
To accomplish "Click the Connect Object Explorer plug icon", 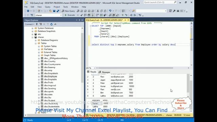I will click(37, 24).
